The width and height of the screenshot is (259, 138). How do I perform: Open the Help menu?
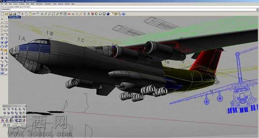coord(73,4)
